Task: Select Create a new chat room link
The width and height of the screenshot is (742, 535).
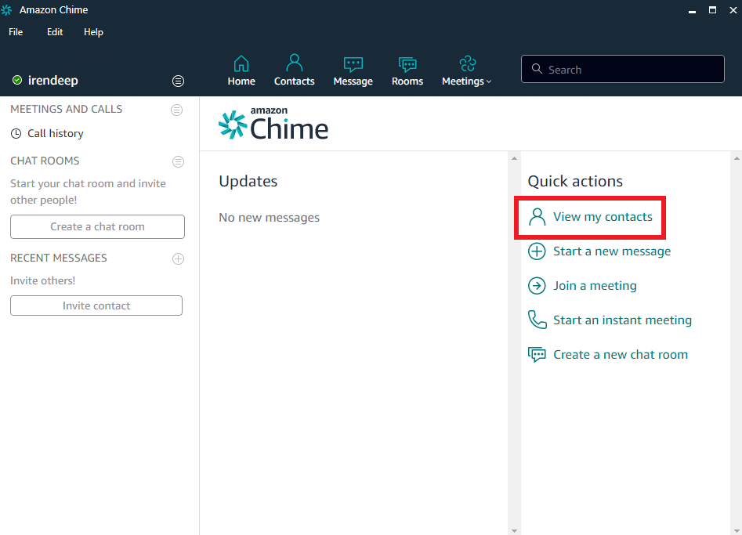Action: pos(607,355)
